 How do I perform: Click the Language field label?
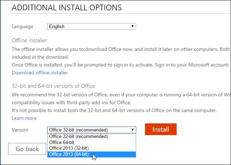point(22,26)
